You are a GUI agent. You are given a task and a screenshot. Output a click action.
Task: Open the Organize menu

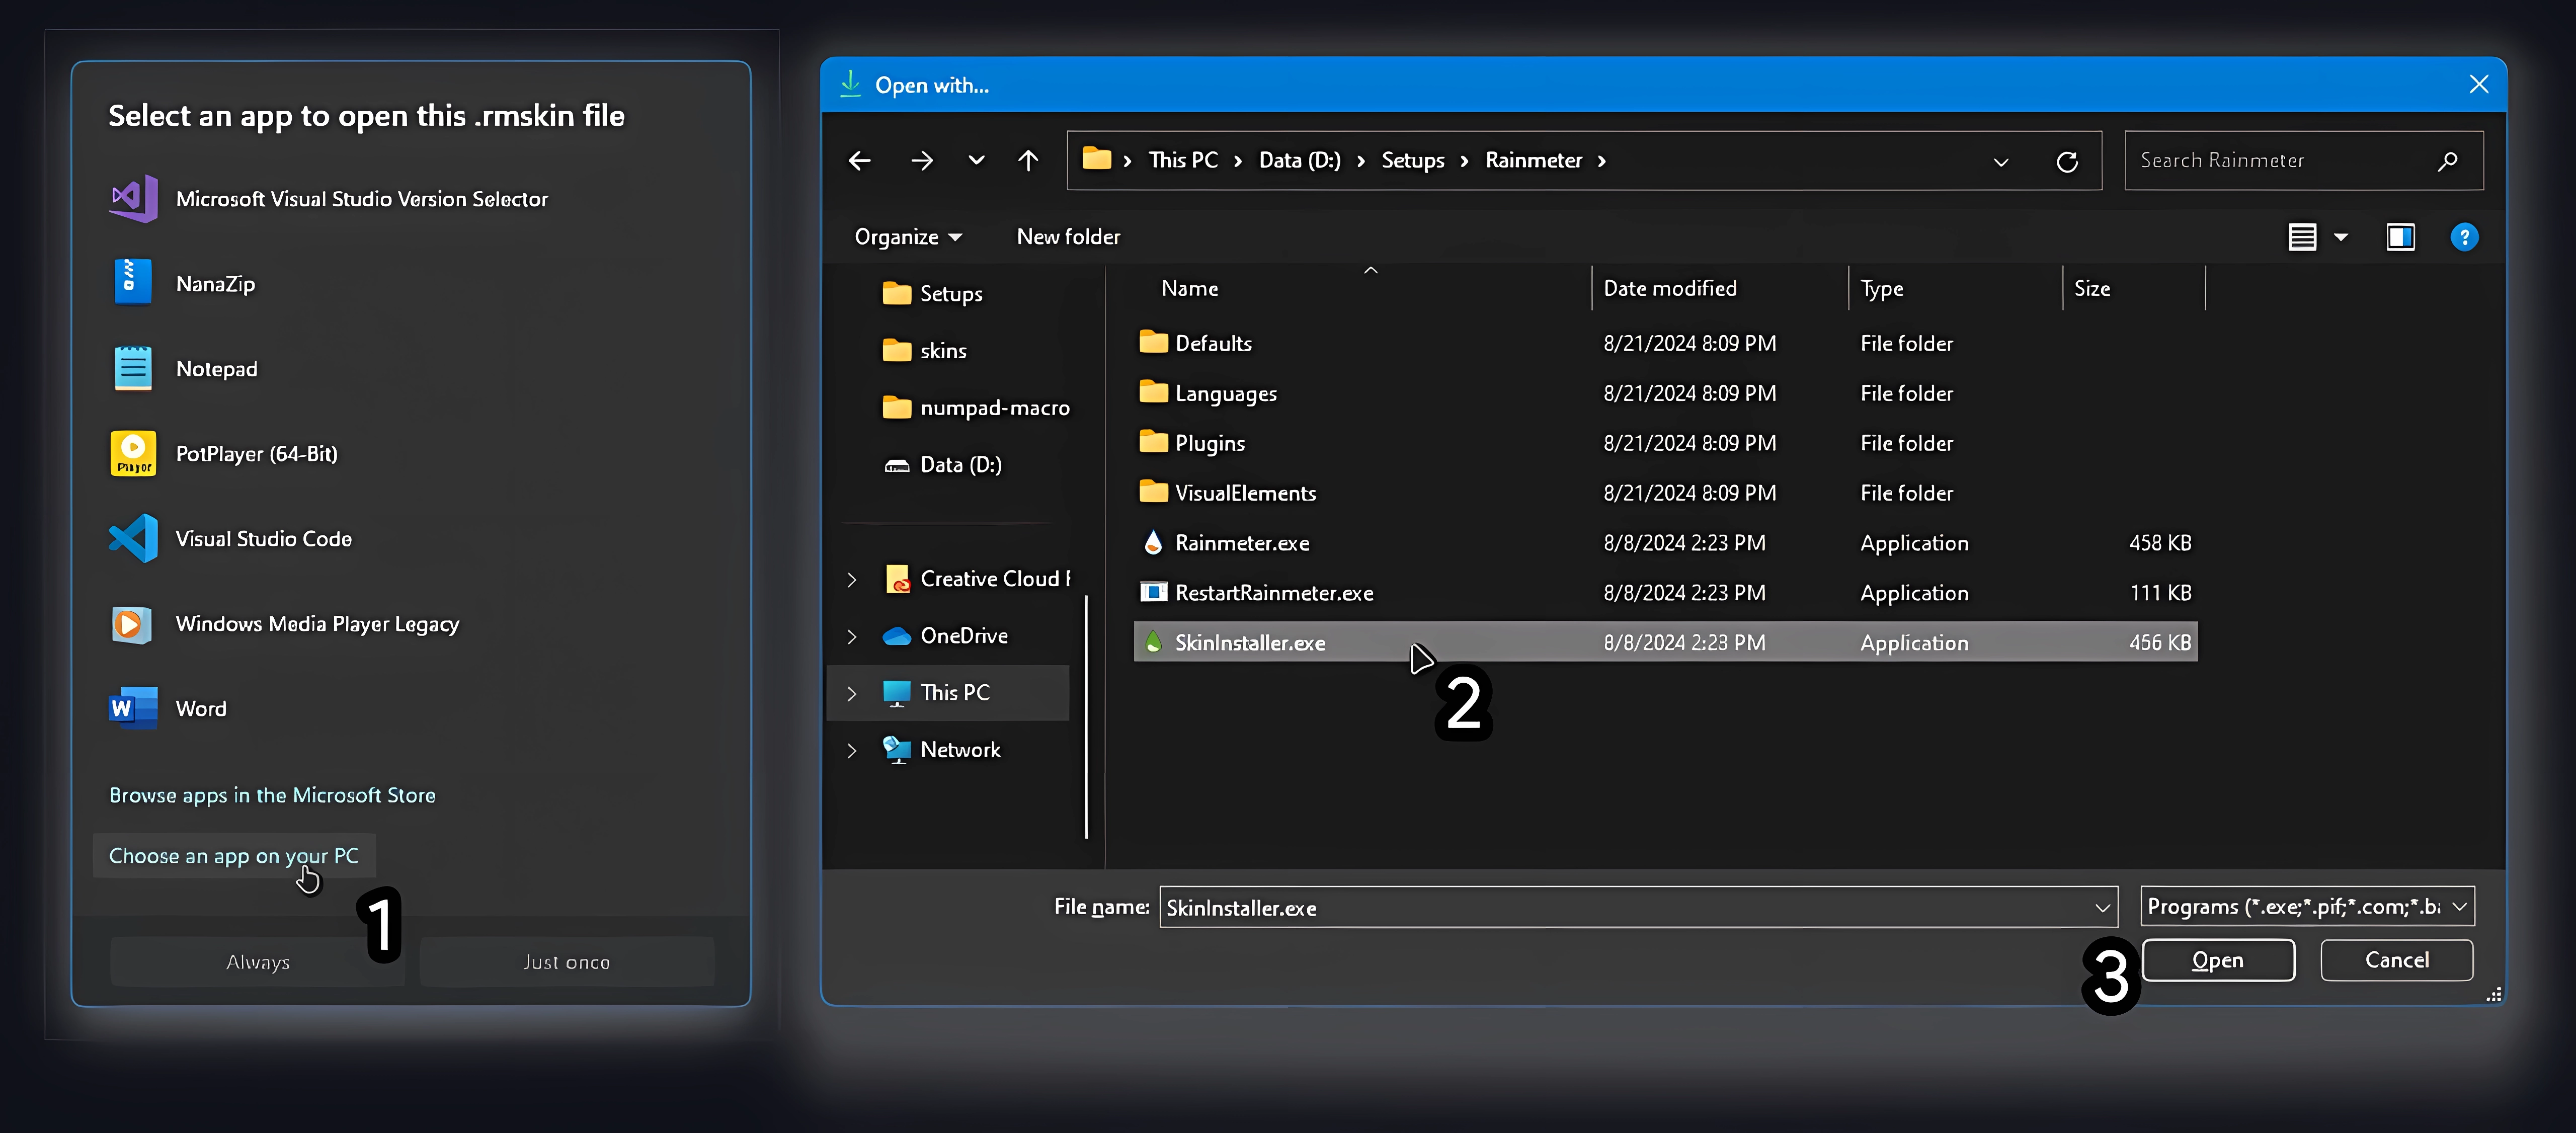pos(907,237)
